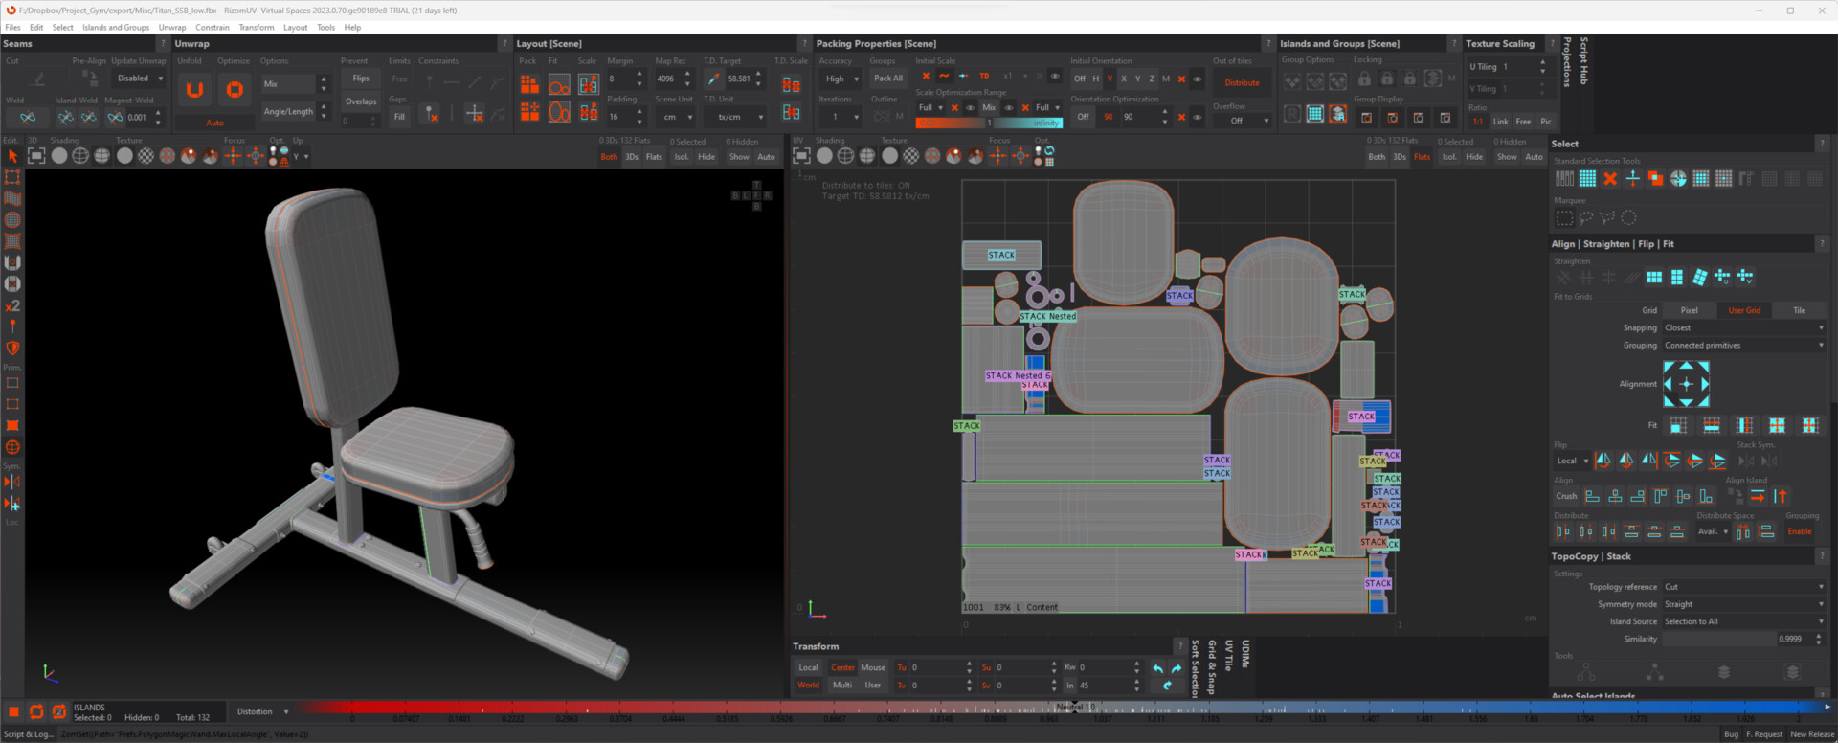Click the Ratio Link button
This screenshot has width=1838, height=743.
click(1500, 122)
